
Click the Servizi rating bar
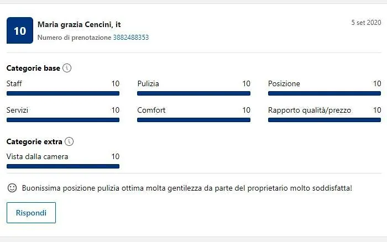63,120
